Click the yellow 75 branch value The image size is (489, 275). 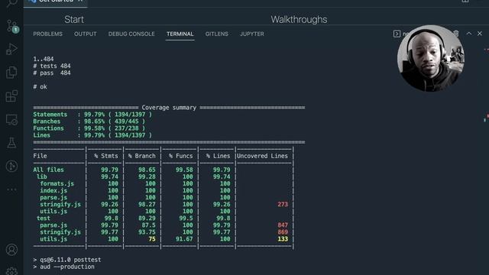pyautogui.click(x=152, y=239)
